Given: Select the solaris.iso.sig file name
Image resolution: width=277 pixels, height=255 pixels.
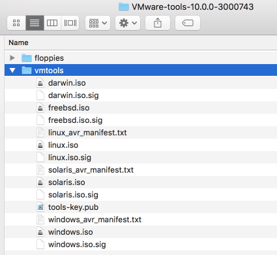Looking at the screenshot, I should [73, 195].
